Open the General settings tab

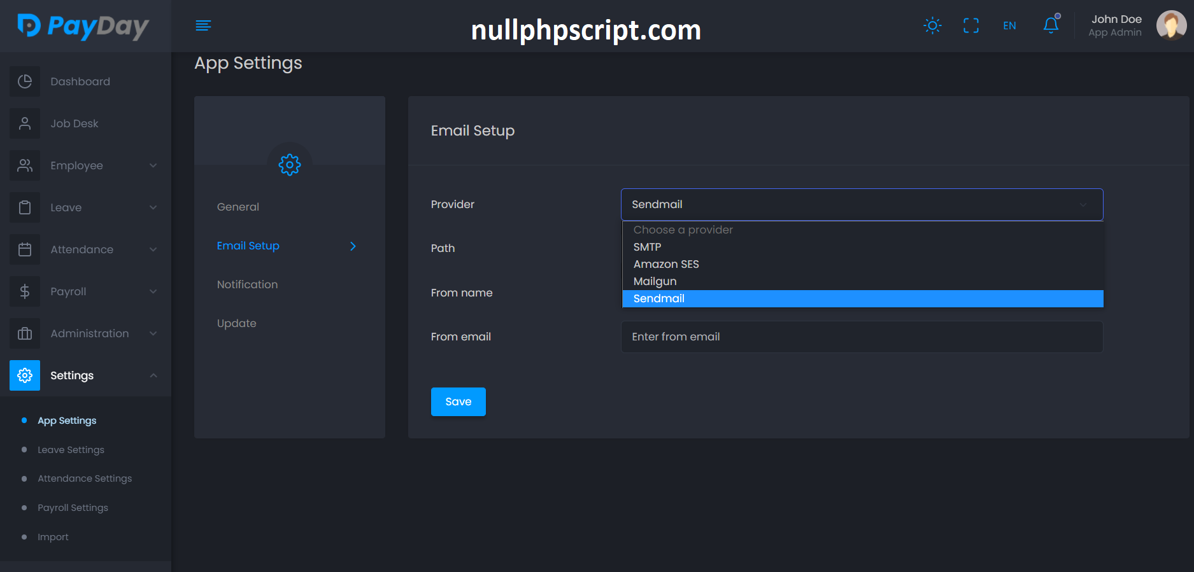(238, 207)
